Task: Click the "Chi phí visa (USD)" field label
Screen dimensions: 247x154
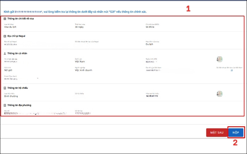Action: click(152, 24)
